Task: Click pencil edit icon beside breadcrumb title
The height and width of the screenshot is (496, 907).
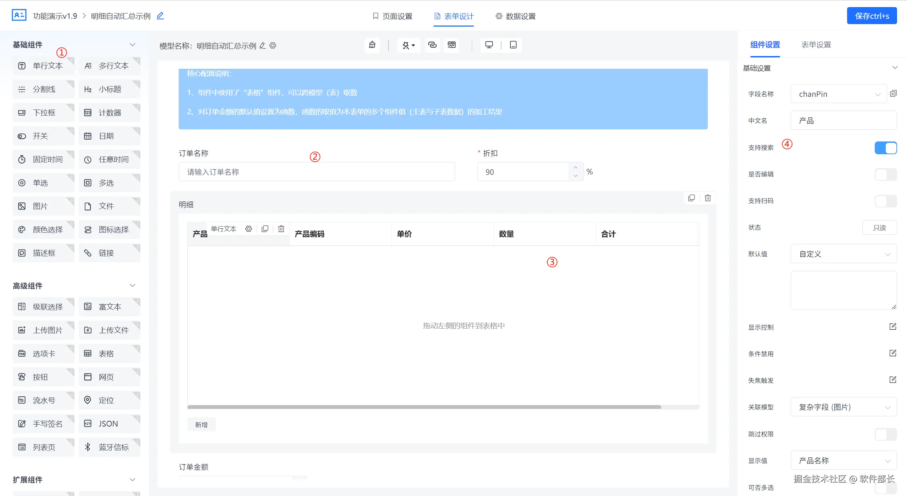Action: [160, 16]
